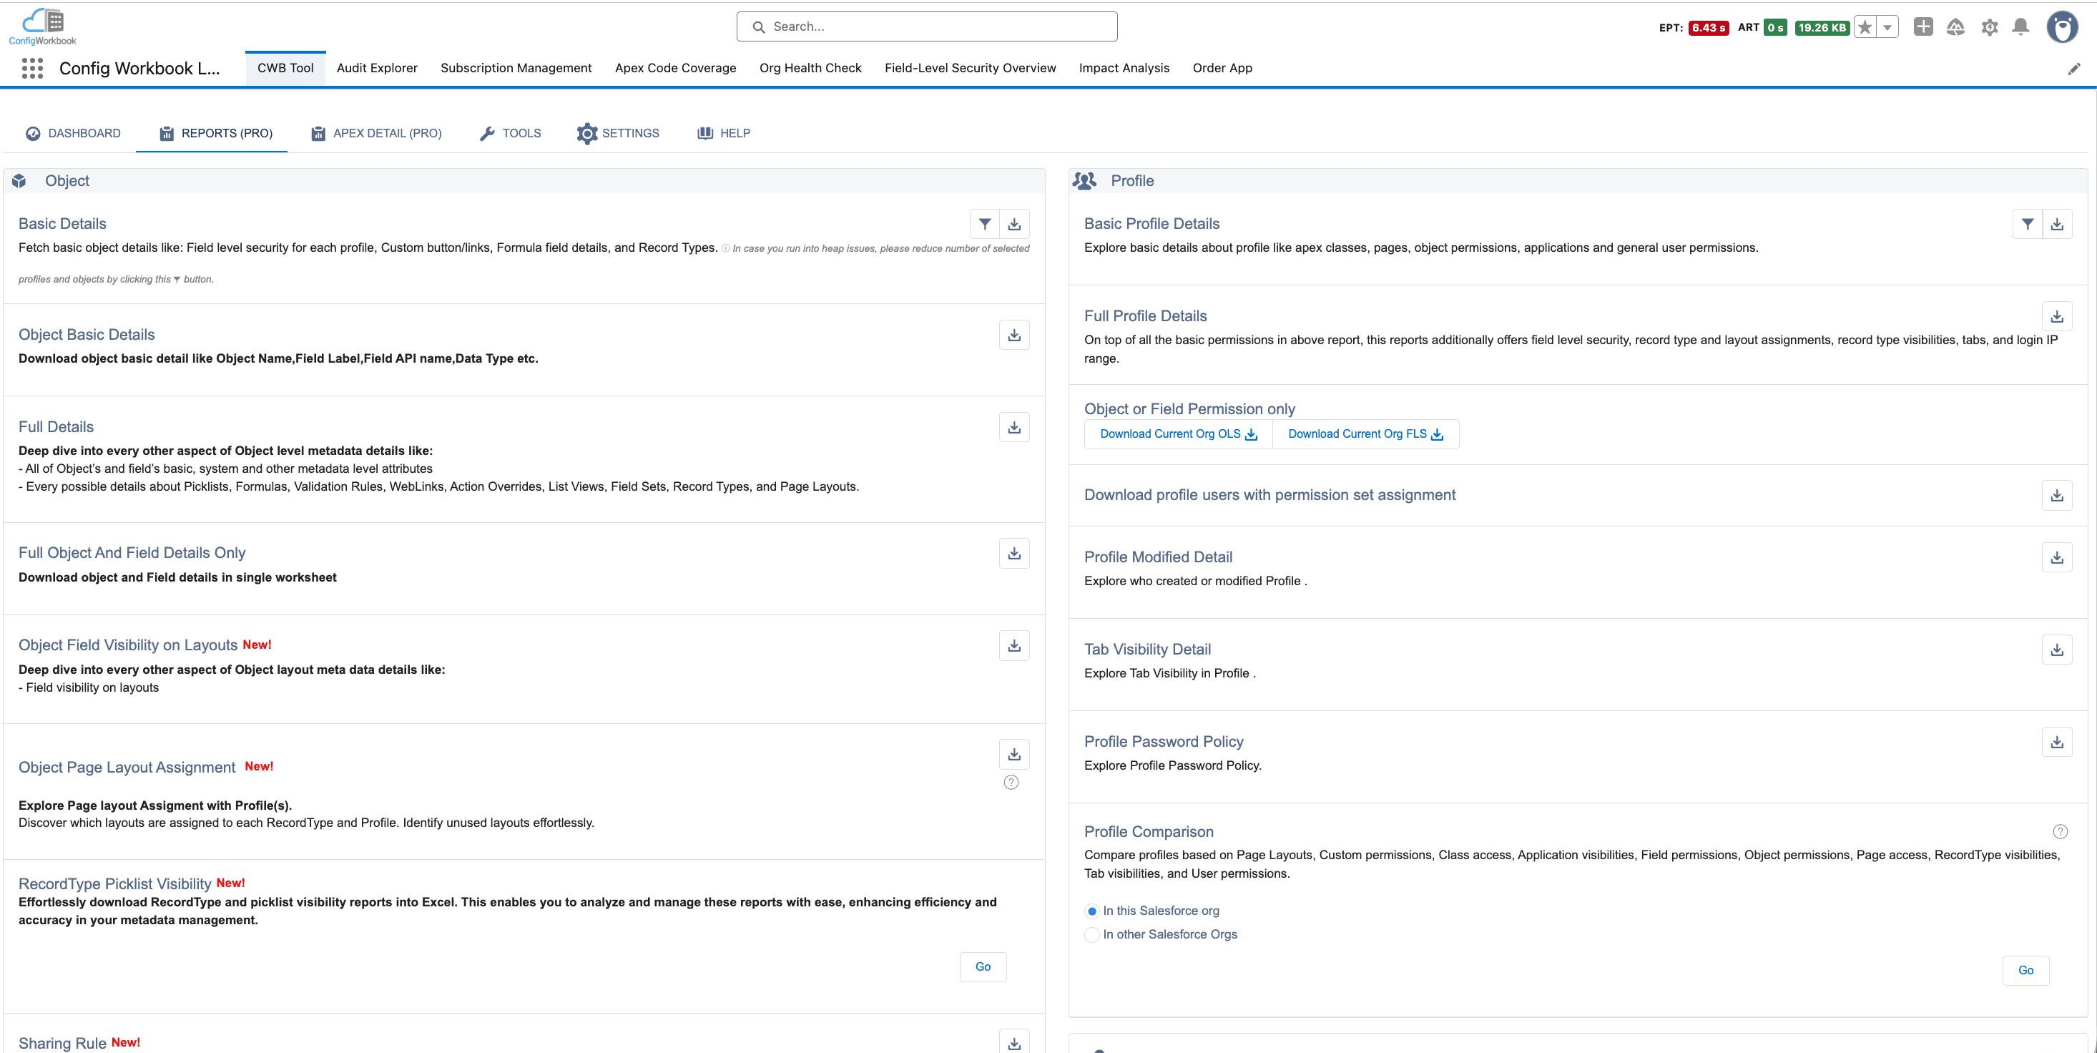Focus the global Search field
Image resolution: width=2097 pixels, height=1053 pixels.
point(926,27)
